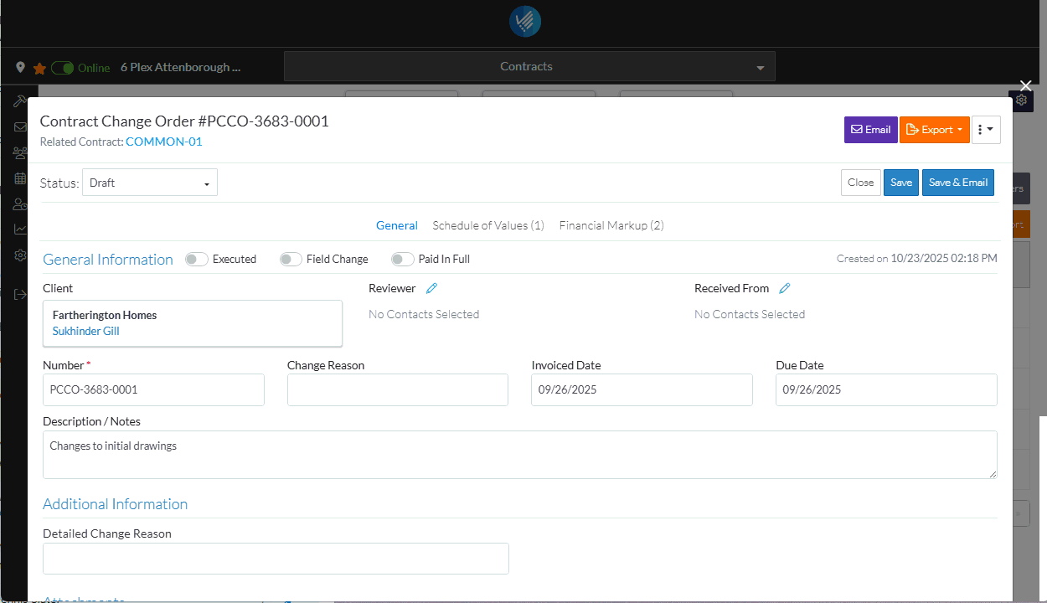1047x603 pixels.
Task: Open the envelope messages icon in sidebar
Action: (x=20, y=127)
